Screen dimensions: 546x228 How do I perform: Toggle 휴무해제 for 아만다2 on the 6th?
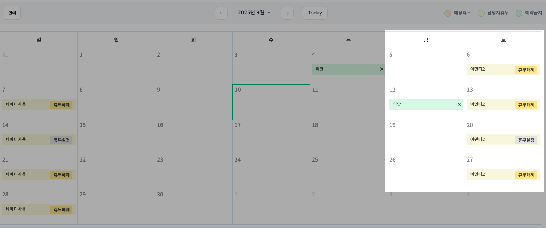tap(526, 70)
